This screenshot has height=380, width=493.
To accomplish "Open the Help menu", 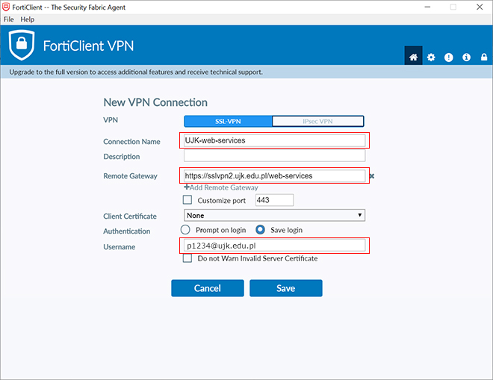I will point(27,19).
